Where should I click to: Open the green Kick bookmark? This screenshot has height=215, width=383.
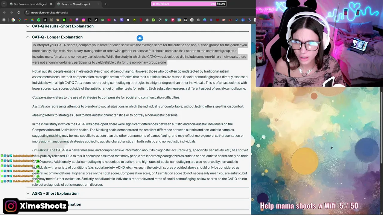tap(64, 20)
